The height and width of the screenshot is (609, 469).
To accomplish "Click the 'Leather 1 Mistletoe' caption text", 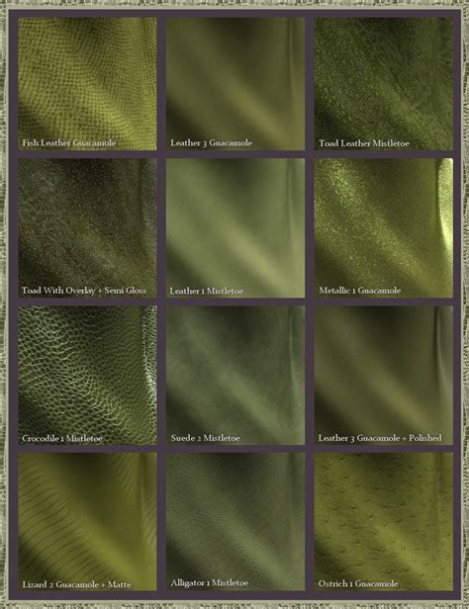I will click(207, 291).
